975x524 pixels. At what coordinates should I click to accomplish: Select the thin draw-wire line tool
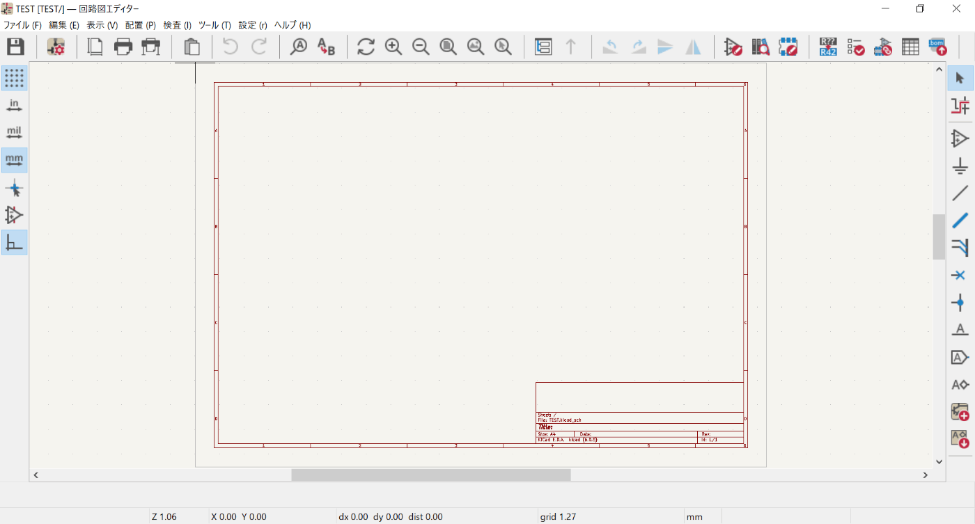point(960,193)
